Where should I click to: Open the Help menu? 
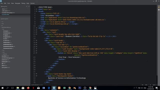click(x=28, y=3)
